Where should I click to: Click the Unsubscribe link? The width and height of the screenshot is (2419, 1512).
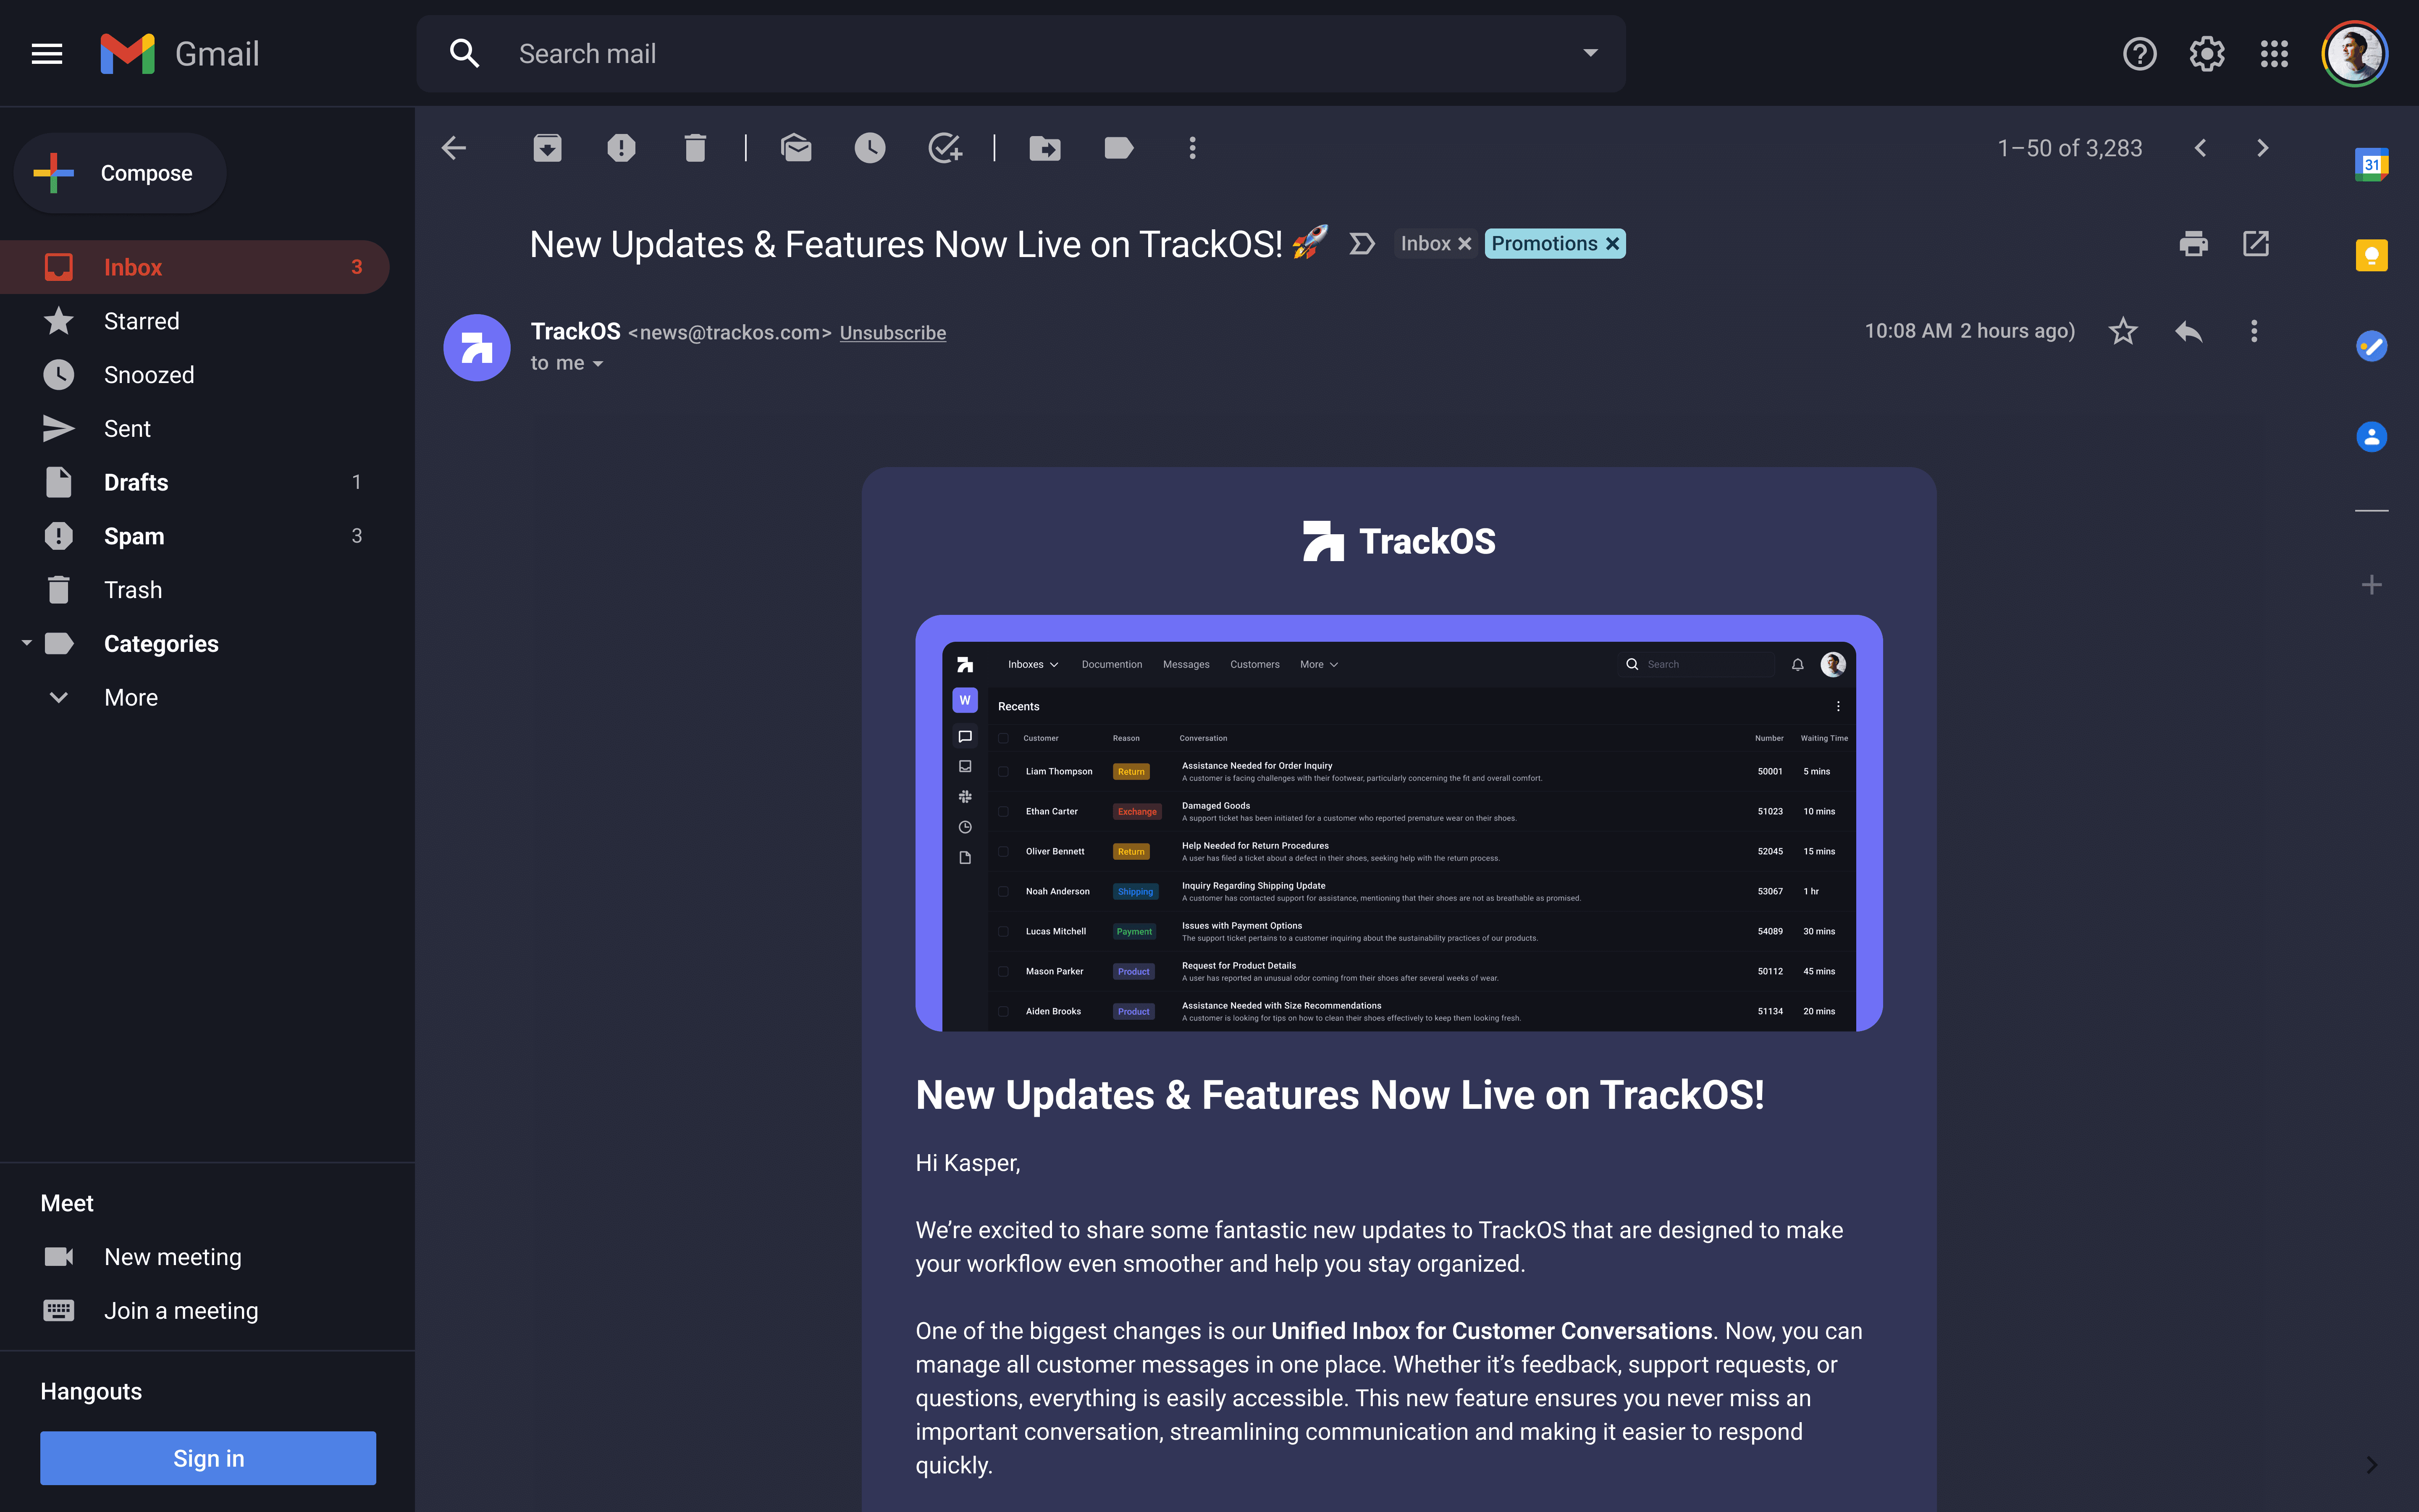pos(892,333)
